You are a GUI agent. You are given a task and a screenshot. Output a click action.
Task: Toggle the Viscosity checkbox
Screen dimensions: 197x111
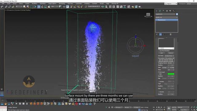tap(159, 92)
